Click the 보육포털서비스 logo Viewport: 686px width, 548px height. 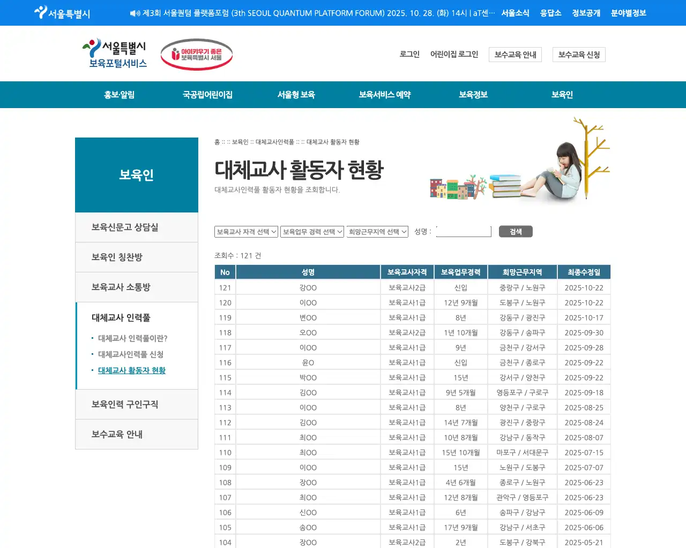point(115,53)
